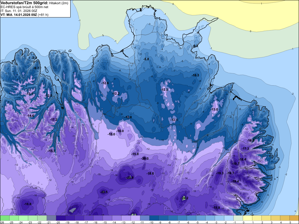The height and width of the screenshot is (224, 299).
Task: Click the -19.4 temperature label
Action: tap(235, 181)
